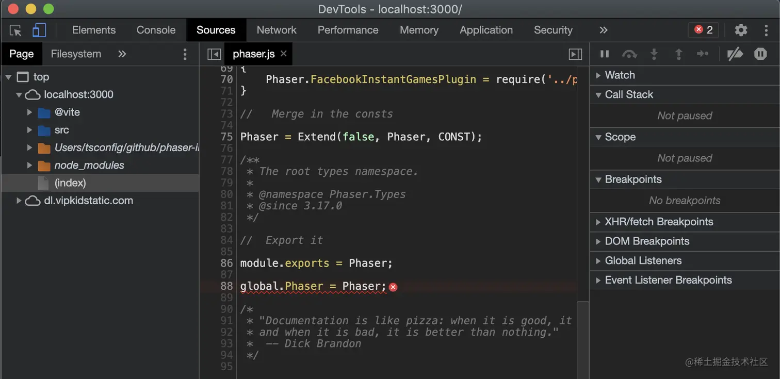This screenshot has width=780, height=379.
Task: Expand the src folder
Action: tap(30, 130)
